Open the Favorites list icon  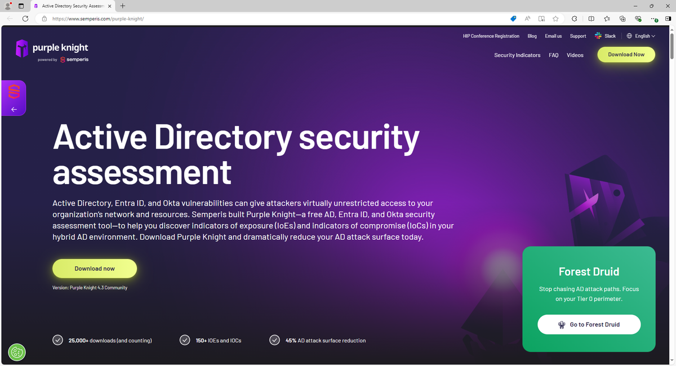607,19
